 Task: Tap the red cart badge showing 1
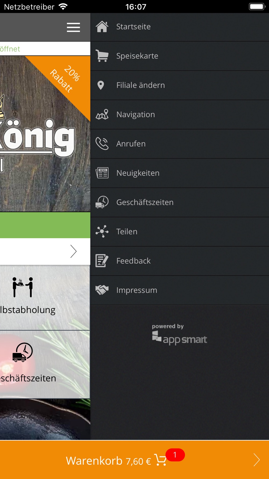(175, 455)
